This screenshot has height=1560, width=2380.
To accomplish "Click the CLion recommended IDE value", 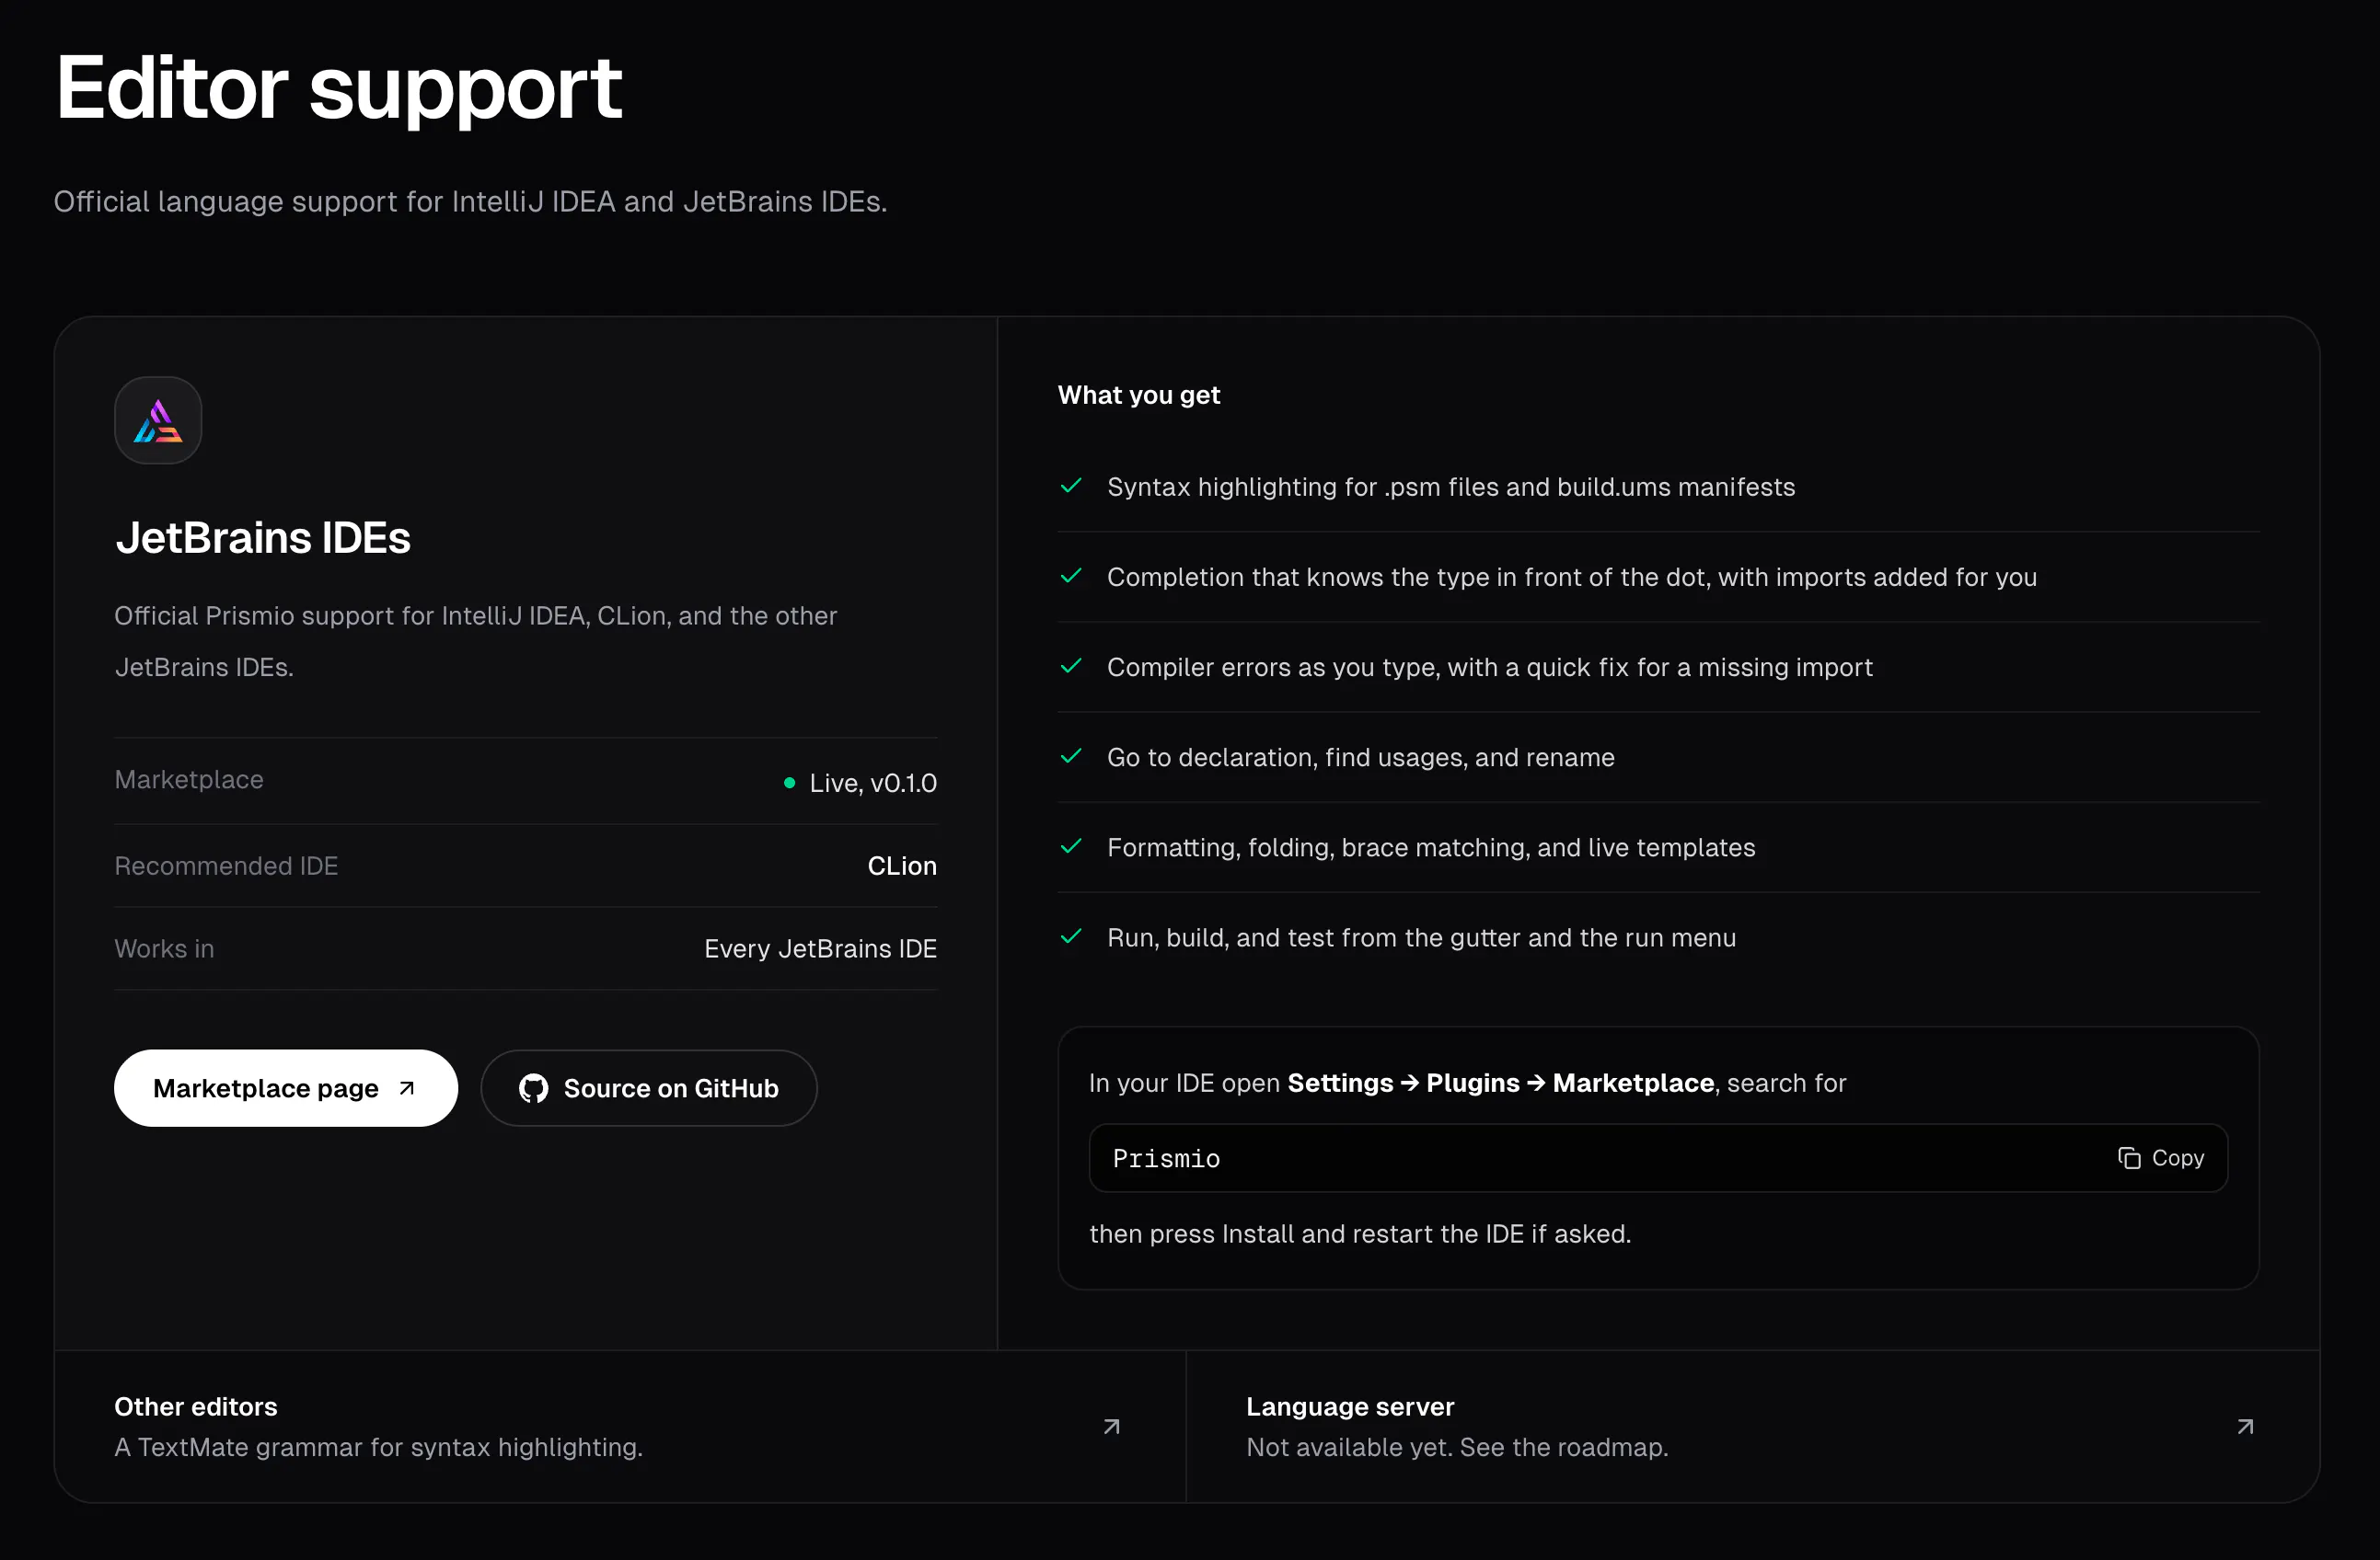I will [x=903, y=866].
